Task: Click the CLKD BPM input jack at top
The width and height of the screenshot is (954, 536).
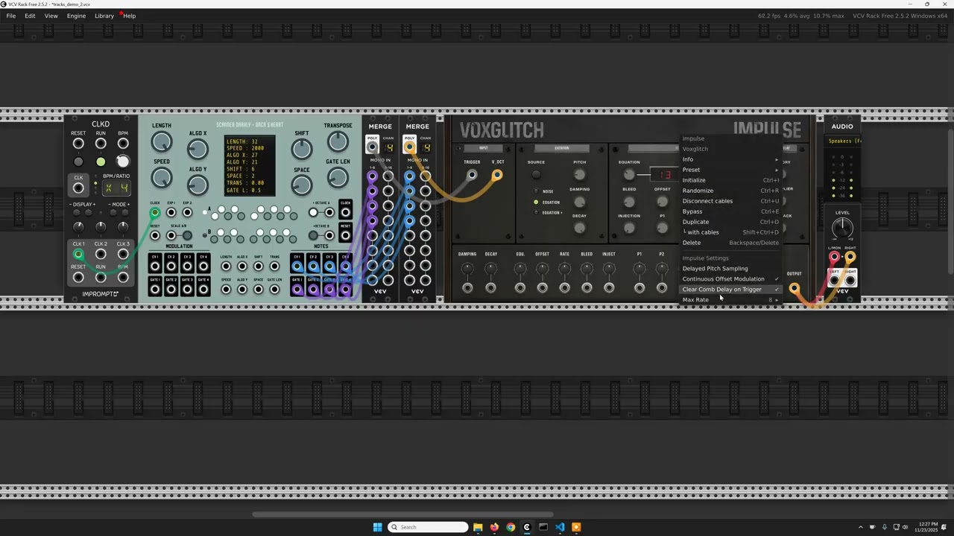Action: click(123, 144)
